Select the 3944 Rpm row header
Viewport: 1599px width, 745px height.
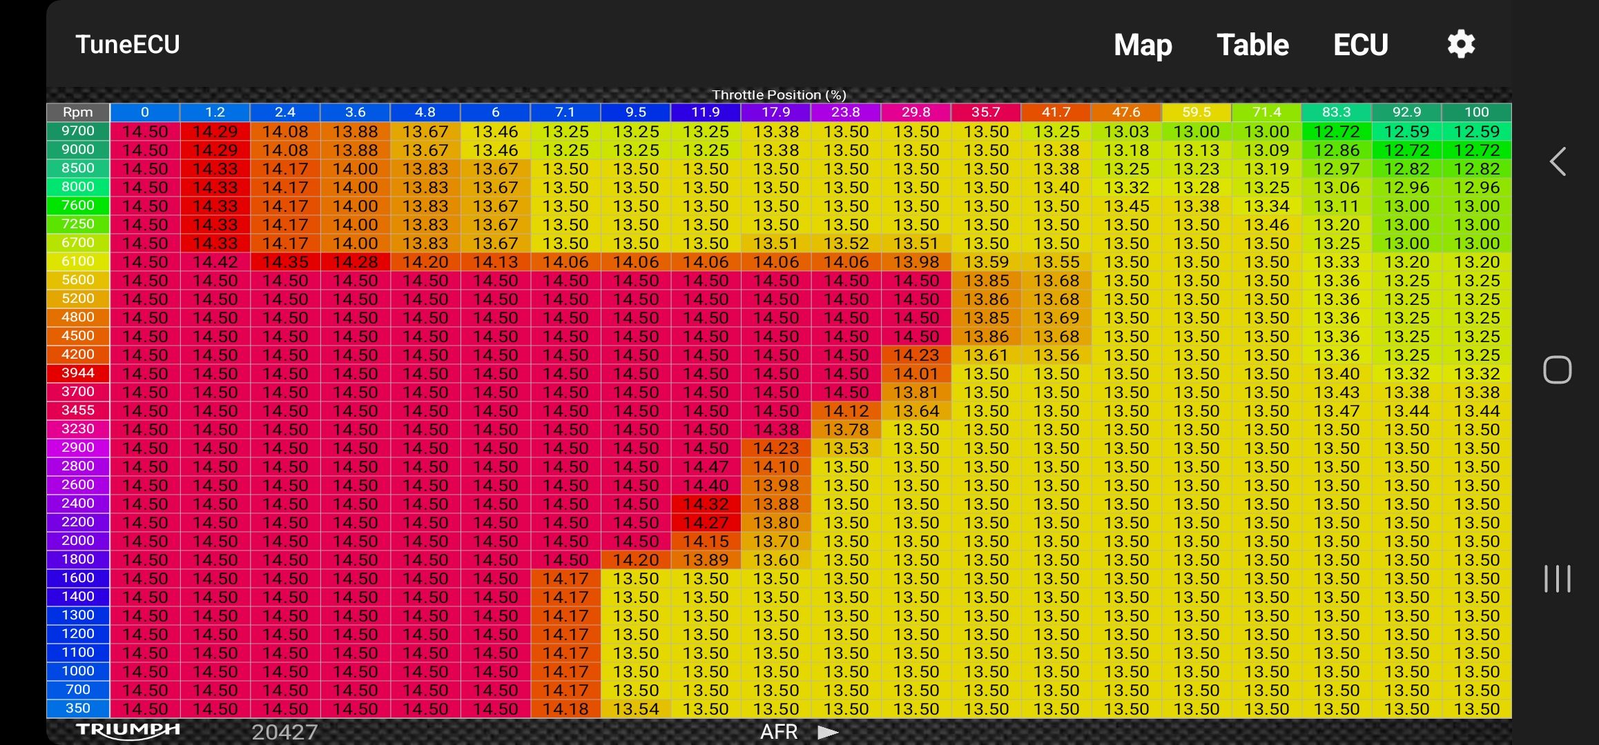coord(78,373)
